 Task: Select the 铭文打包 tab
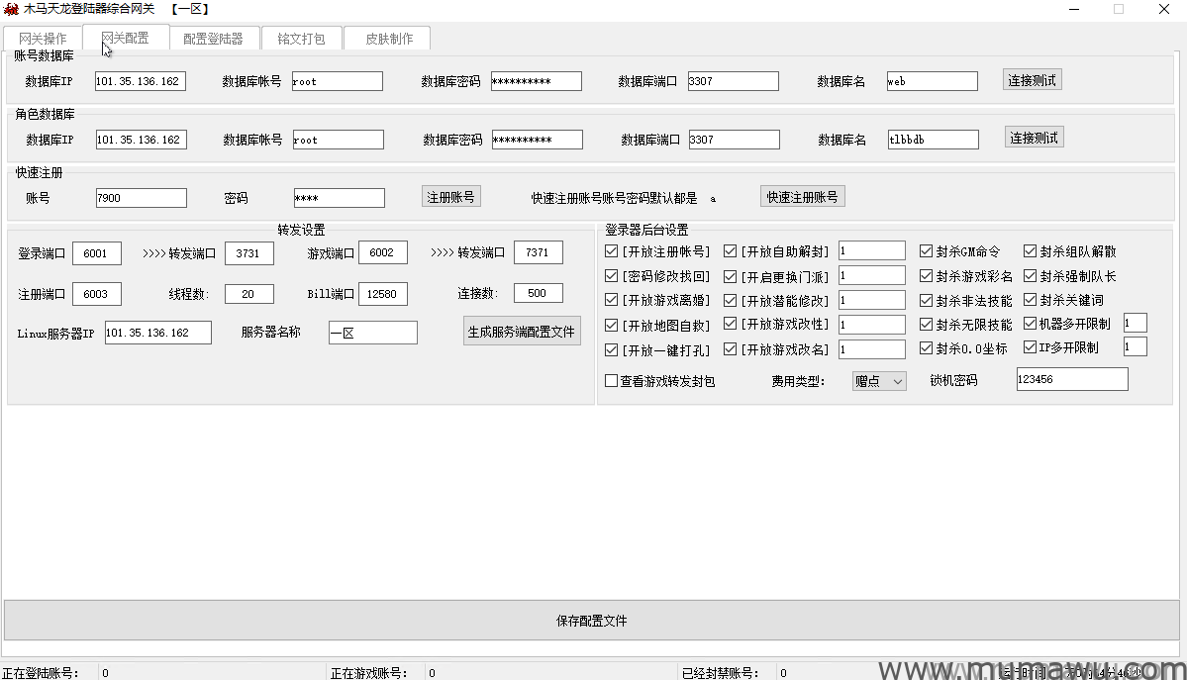tap(301, 39)
